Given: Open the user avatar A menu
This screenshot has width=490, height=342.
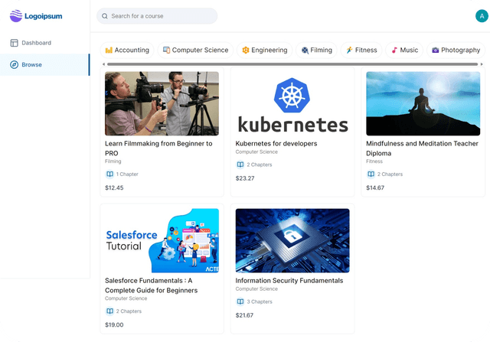Looking at the screenshot, I should pos(482,16).
